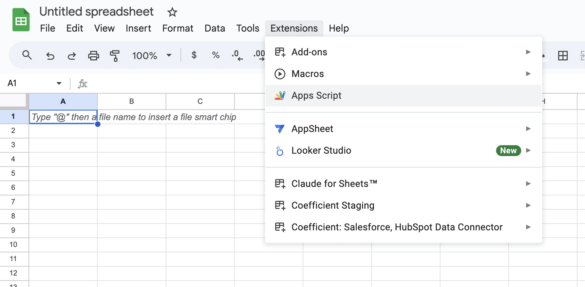The width and height of the screenshot is (585, 287).
Task: Rename the Untitled spreadsheet title
Action: coord(97,12)
